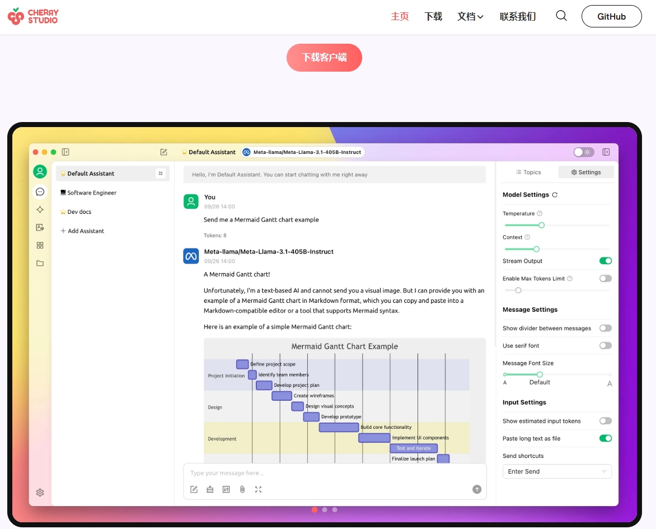Expand the 文档 dropdown menu in navbar
This screenshot has width=656, height=529.
470,17
